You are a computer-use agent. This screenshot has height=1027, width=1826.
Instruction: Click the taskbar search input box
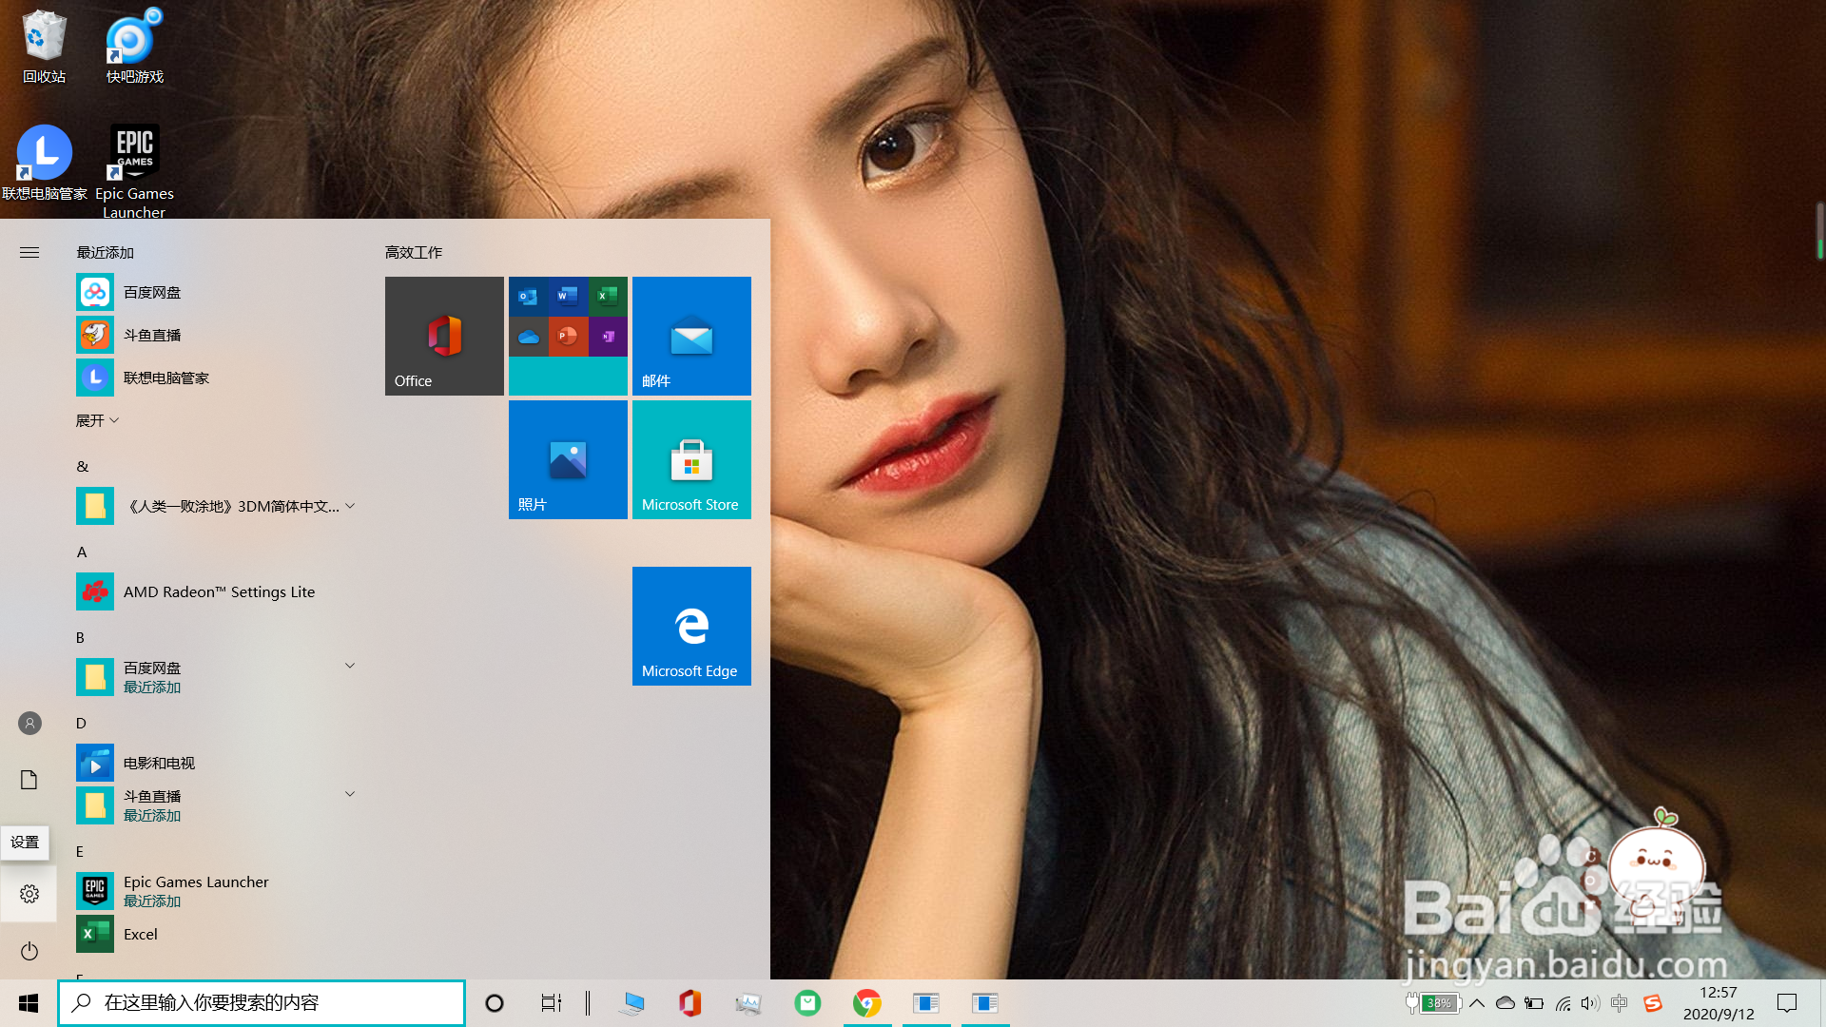pyautogui.click(x=262, y=1003)
